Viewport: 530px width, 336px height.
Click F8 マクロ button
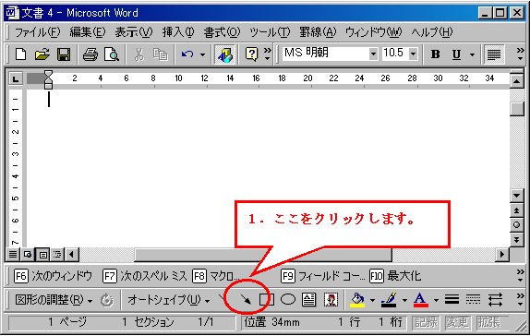pyautogui.click(x=216, y=276)
